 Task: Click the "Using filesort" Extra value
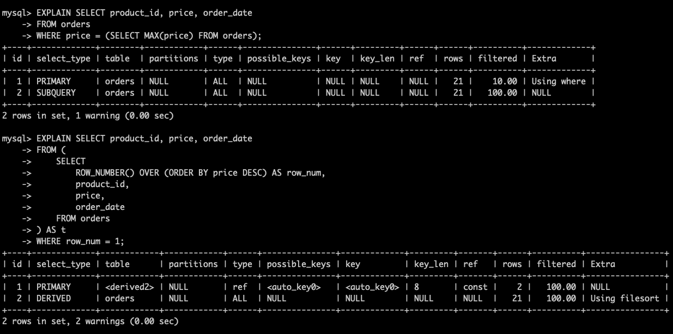pyautogui.click(x=625, y=298)
